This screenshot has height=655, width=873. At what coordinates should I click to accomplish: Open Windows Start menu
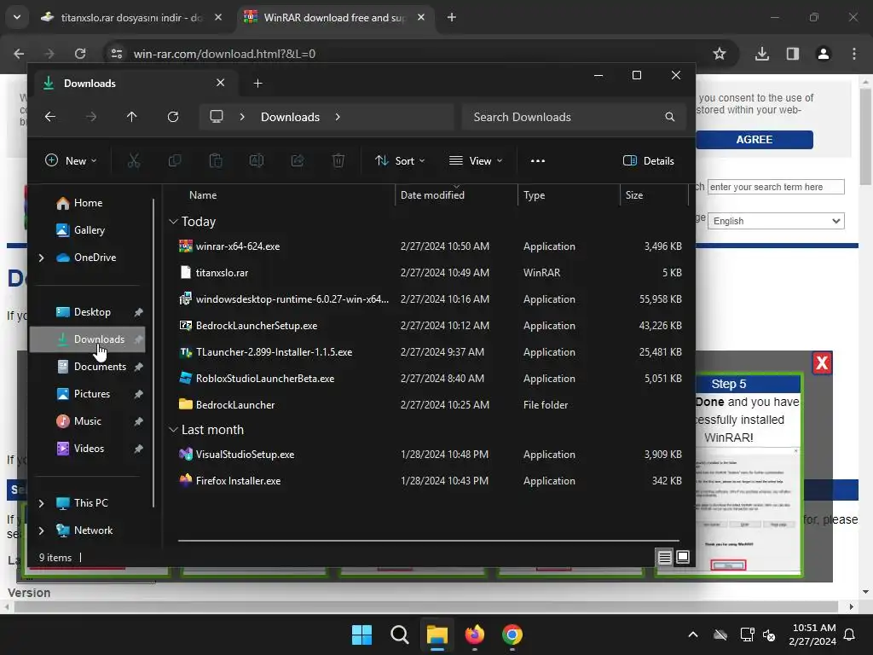coord(361,635)
